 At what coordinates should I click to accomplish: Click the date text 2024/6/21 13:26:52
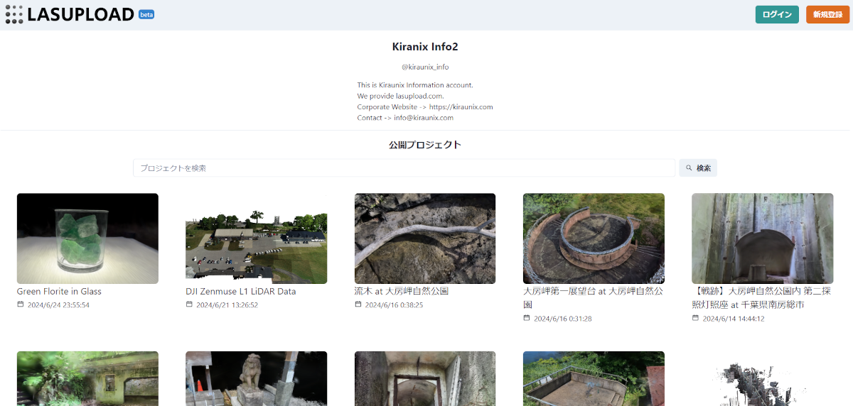227,305
